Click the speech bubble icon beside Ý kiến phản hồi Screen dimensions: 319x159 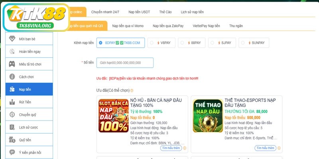(x=12, y=152)
